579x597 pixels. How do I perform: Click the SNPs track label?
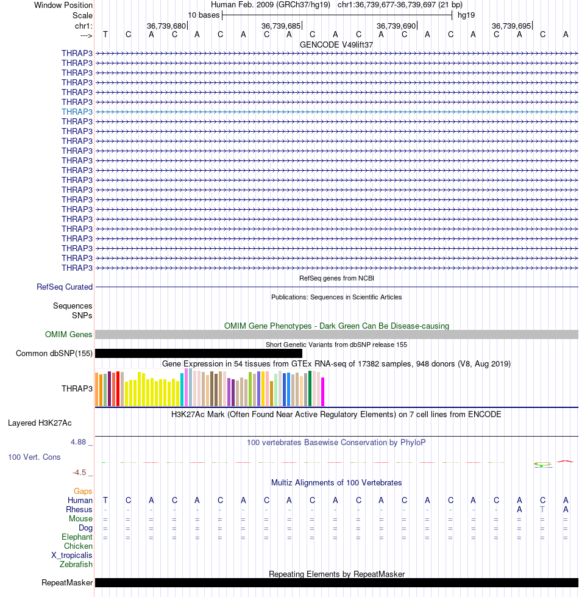click(82, 316)
